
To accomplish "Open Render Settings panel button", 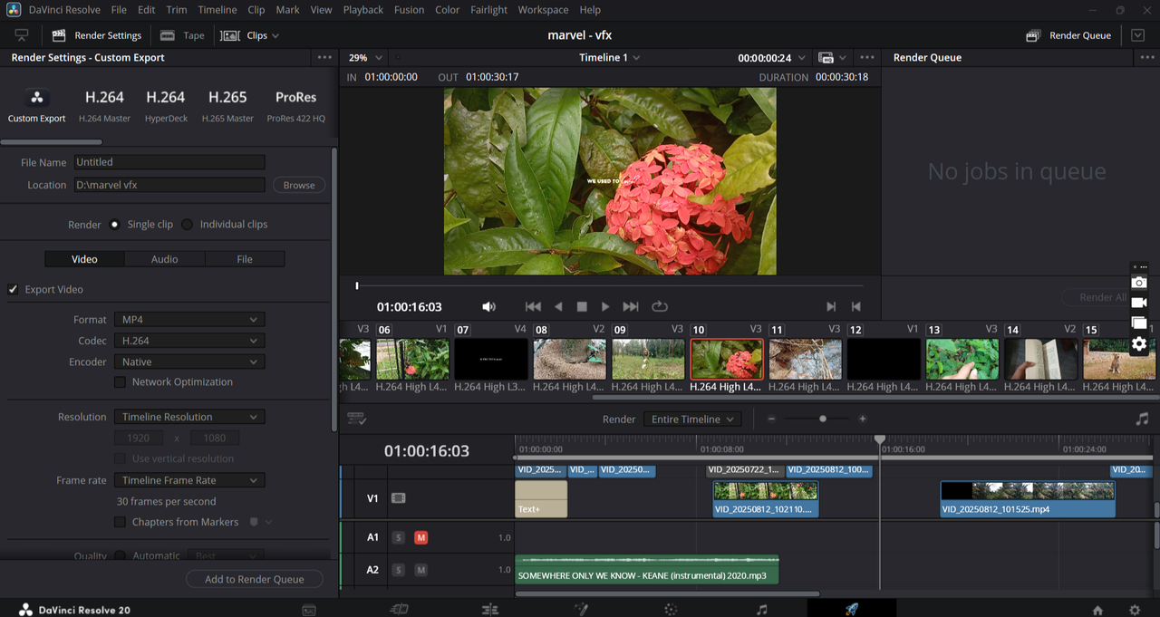I will tap(97, 35).
